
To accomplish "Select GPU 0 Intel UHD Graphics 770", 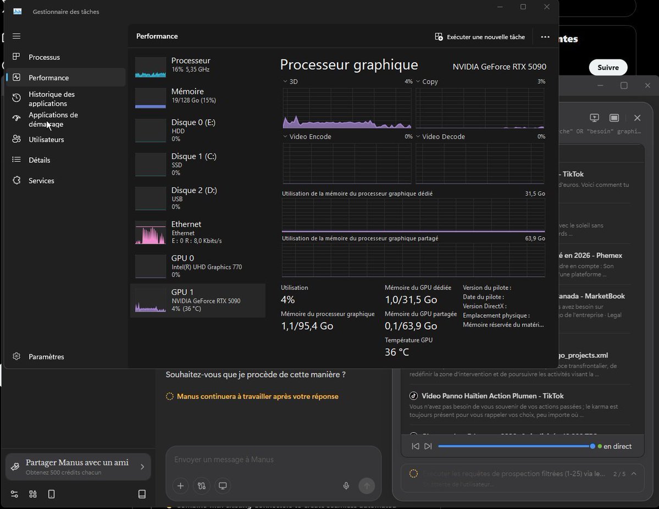I will pos(198,267).
